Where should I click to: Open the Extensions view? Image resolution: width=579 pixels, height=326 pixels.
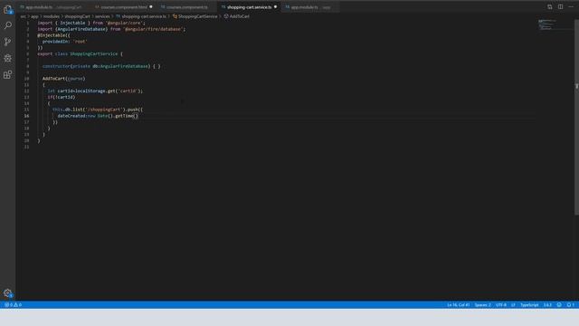click(8, 74)
